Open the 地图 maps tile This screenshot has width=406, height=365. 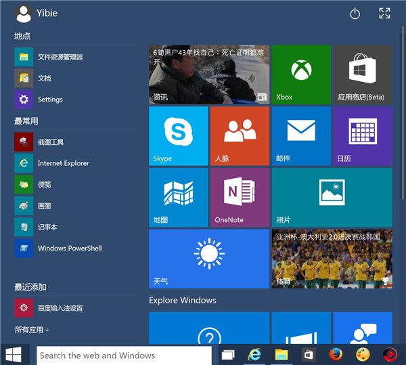(179, 197)
